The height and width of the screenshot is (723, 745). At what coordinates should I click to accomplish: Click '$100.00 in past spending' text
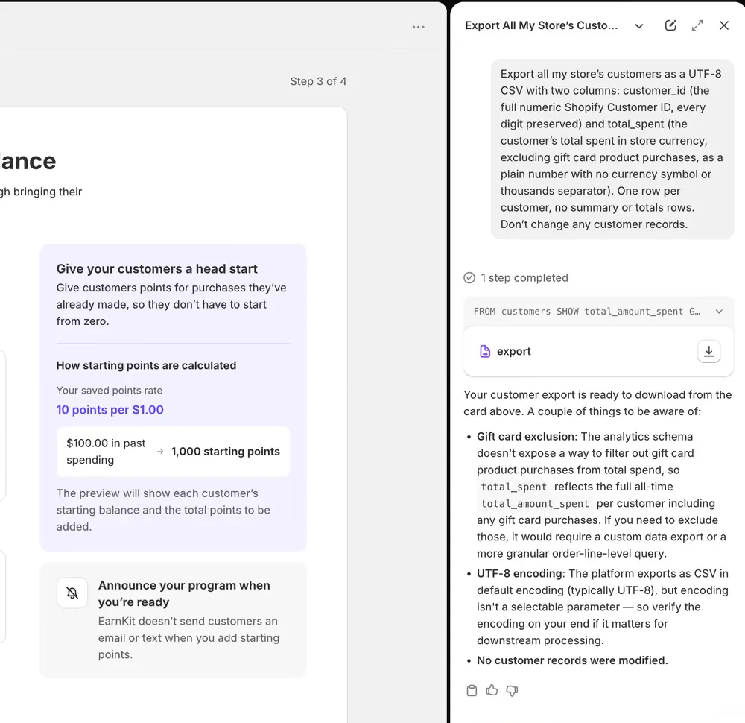[106, 452]
